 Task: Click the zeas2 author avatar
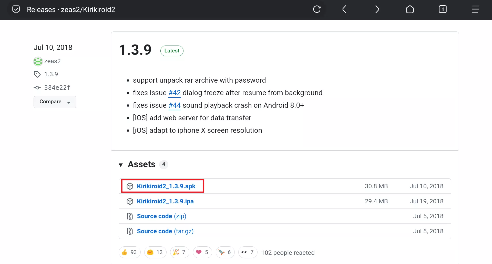point(38,61)
